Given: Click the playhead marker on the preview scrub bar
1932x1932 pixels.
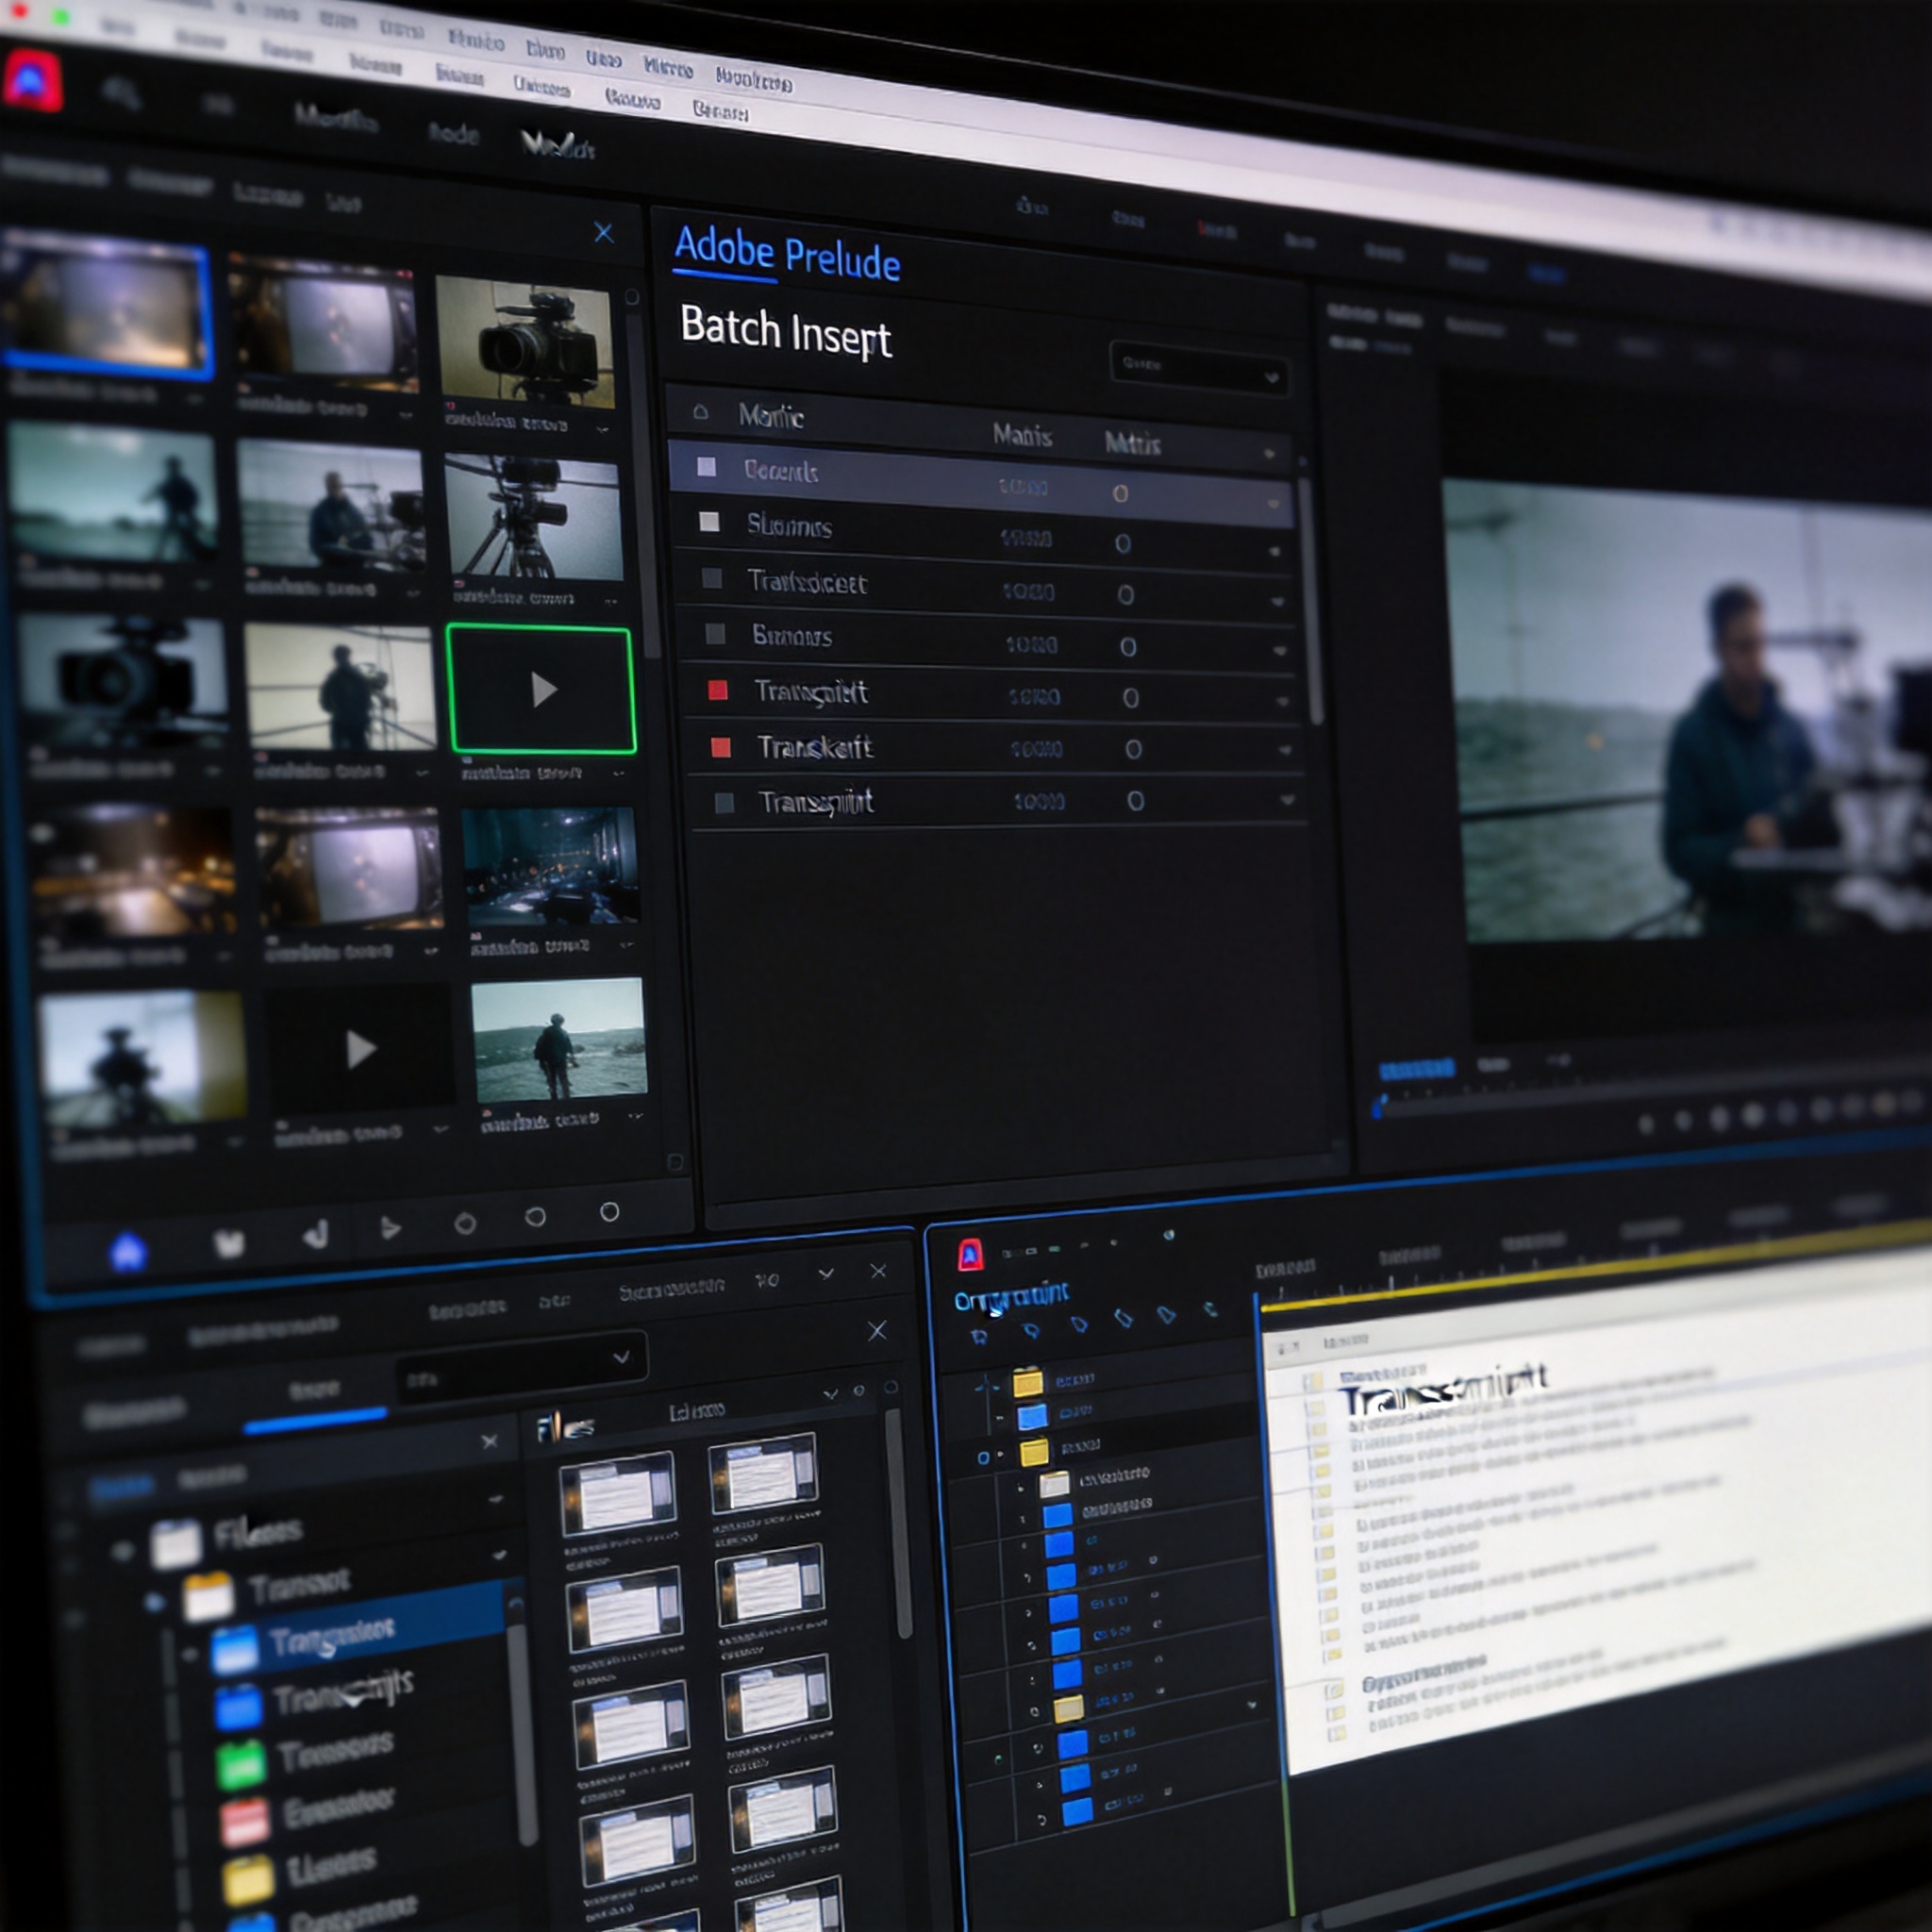Looking at the screenshot, I should point(1380,1105).
